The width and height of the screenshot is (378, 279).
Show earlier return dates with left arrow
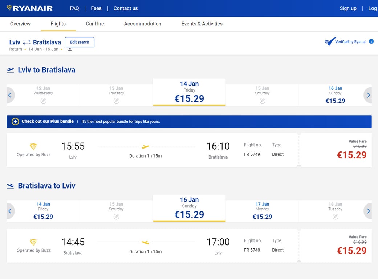click(x=10, y=211)
